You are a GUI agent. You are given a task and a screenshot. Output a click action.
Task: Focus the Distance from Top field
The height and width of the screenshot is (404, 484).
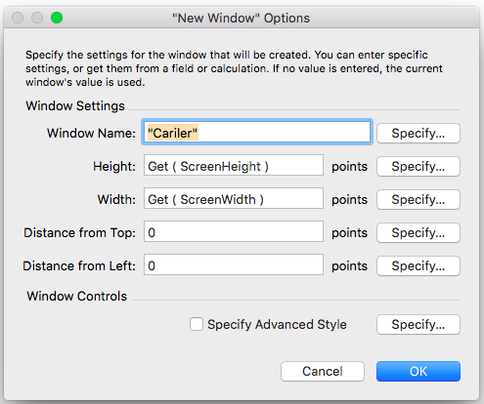(234, 231)
